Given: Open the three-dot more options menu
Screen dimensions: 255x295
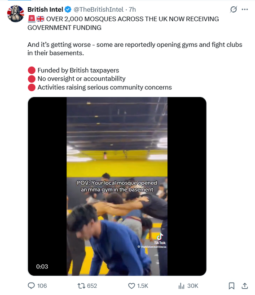Looking at the screenshot, I should [245, 9].
